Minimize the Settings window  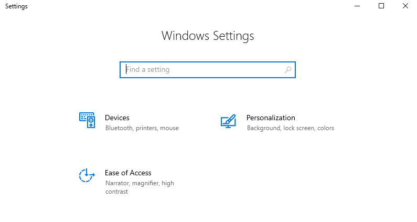(357, 6)
